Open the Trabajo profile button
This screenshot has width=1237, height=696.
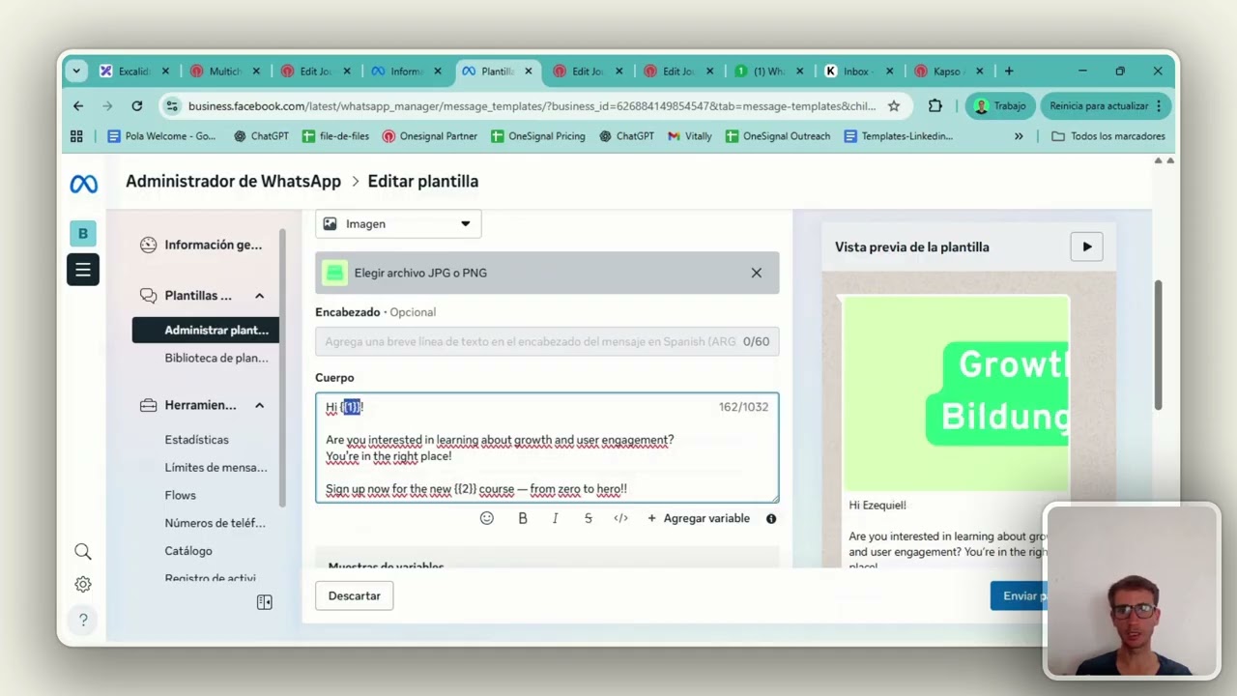point(1000,105)
